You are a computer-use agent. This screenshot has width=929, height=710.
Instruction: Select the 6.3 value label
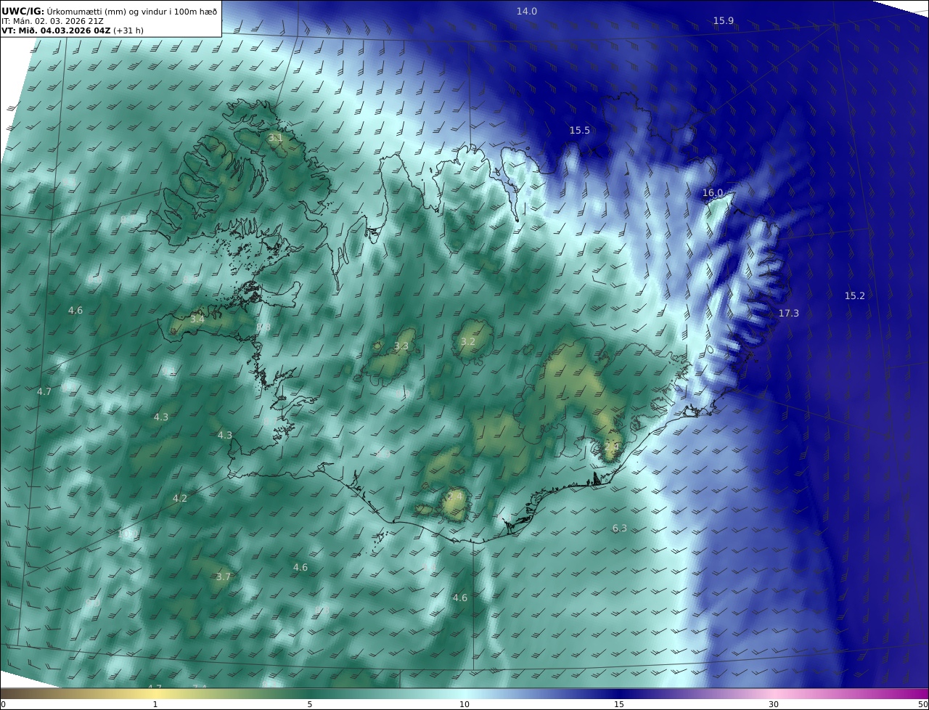619,529
